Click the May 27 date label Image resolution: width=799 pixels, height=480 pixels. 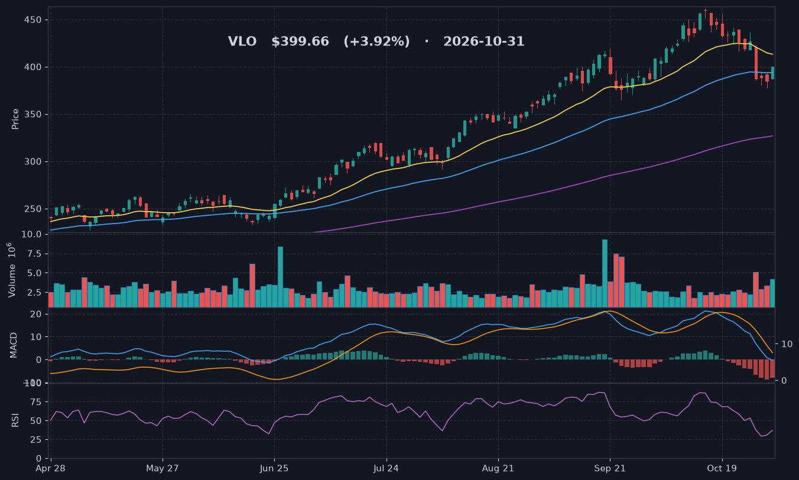tap(163, 469)
